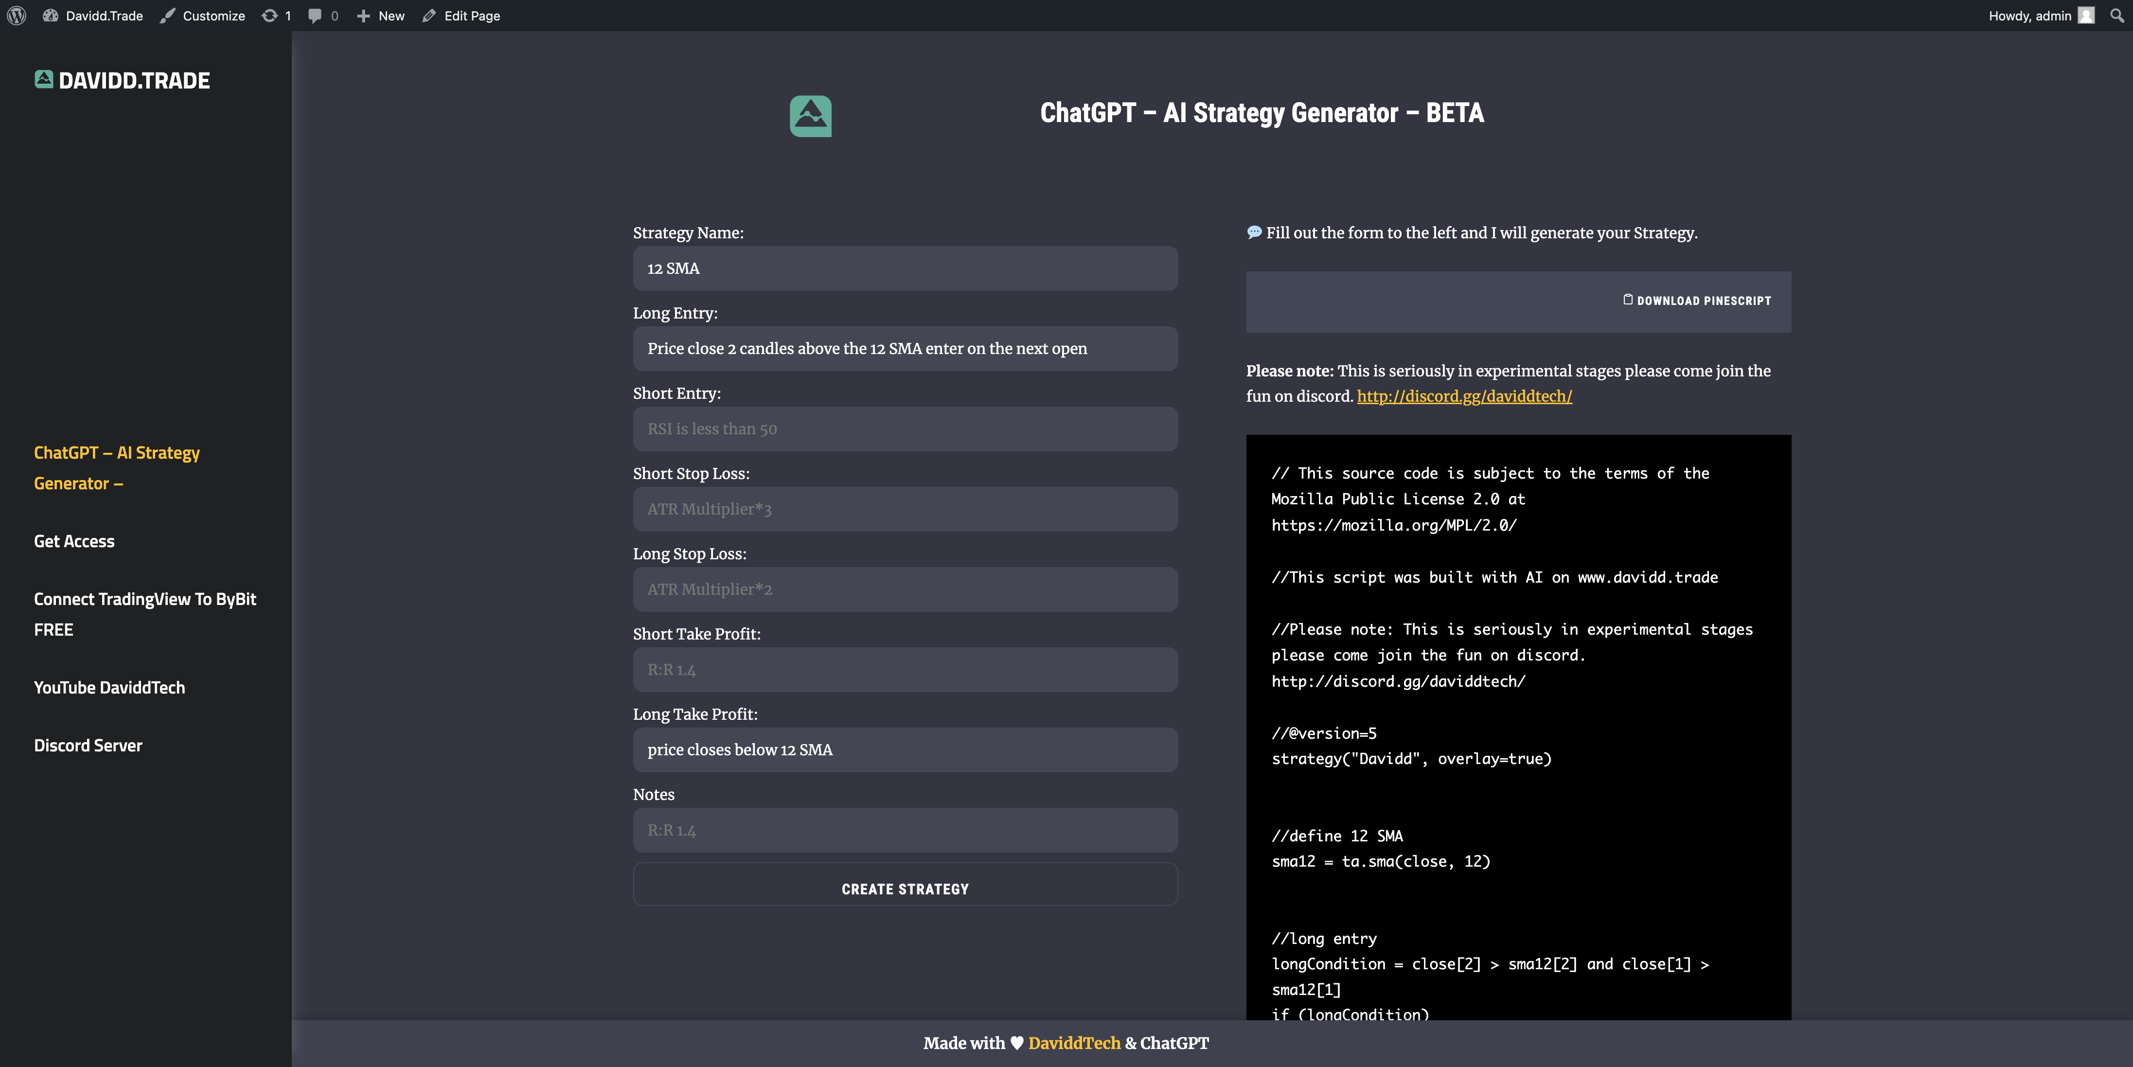Select the ChatGPT – AI Strategy Generator – BETA heading
2133x1067 pixels.
click(x=1262, y=113)
